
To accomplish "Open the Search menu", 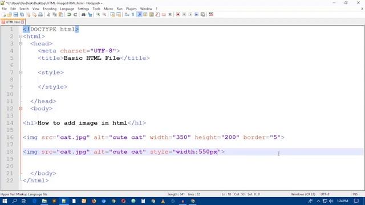I will 24,9.
